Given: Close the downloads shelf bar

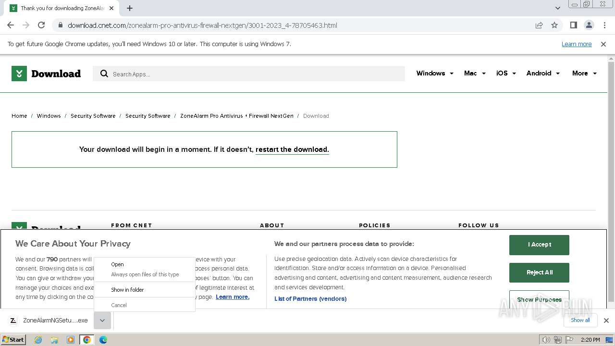Looking at the screenshot, I should pyautogui.click(x=606, y=321).
